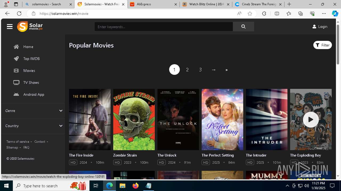Click the Android App icon in sidebar
The image size is (341, 191).
click(x=16, y=94)
